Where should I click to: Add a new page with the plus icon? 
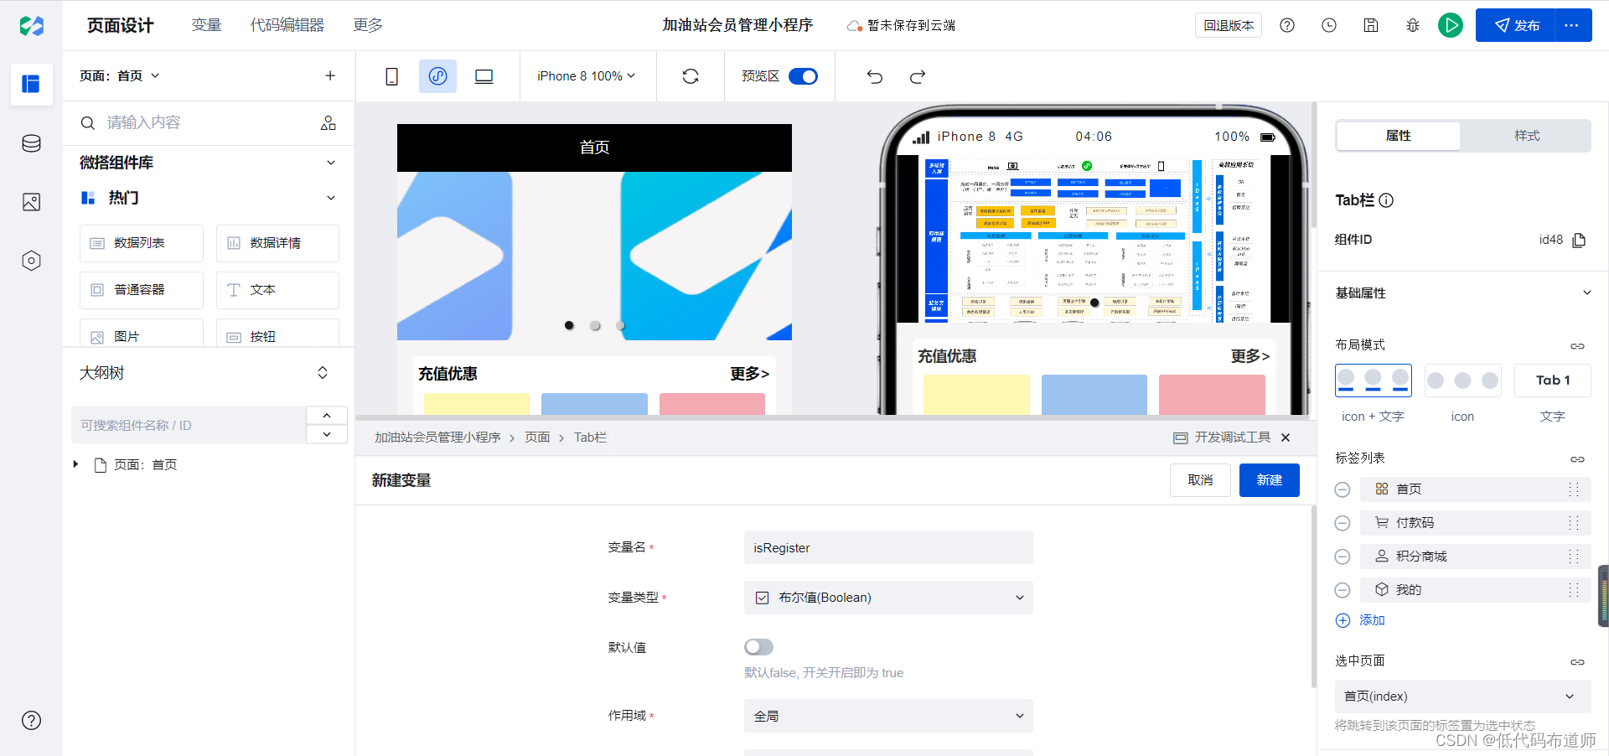pos(330,75)
